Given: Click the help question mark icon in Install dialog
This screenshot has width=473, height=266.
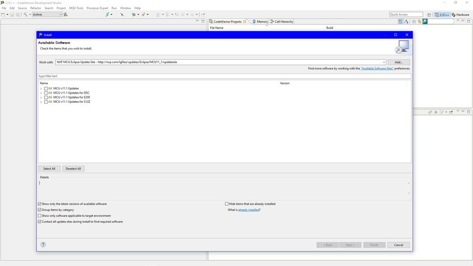Looking at the screenshot, I should point(43,245).
